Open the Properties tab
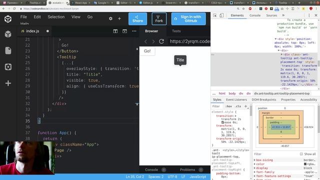 (x=288, y=99)
